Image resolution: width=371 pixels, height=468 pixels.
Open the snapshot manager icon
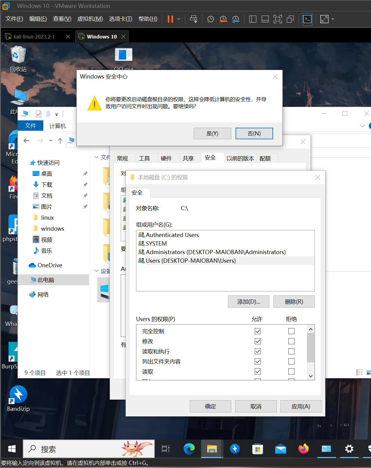(236, 19)
